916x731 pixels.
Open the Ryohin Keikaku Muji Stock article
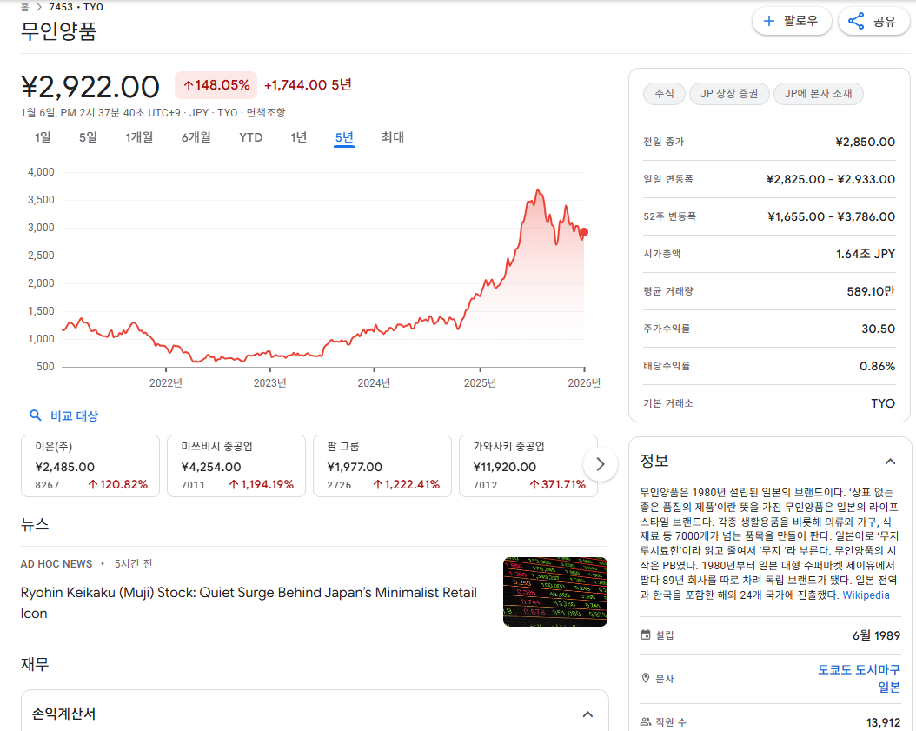click(x=249, y=602)
